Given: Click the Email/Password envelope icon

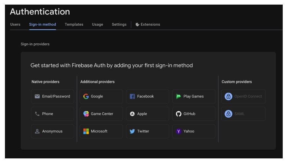Looking at the screenshot, I should pyautogui.click(x=37, y=96).
